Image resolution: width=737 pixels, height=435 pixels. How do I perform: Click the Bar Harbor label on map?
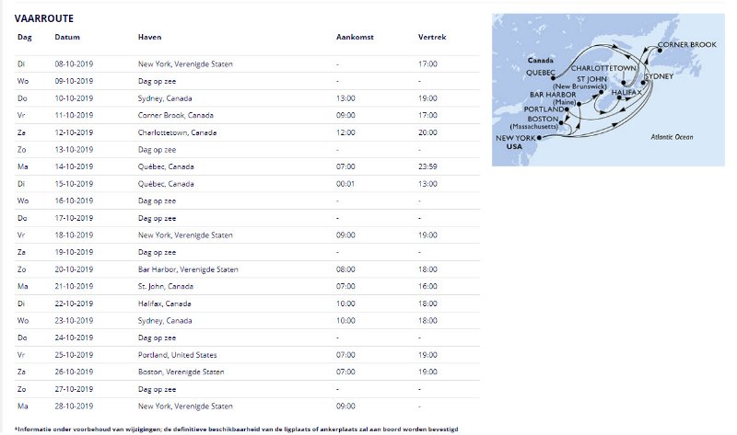[x=553, y=94]
